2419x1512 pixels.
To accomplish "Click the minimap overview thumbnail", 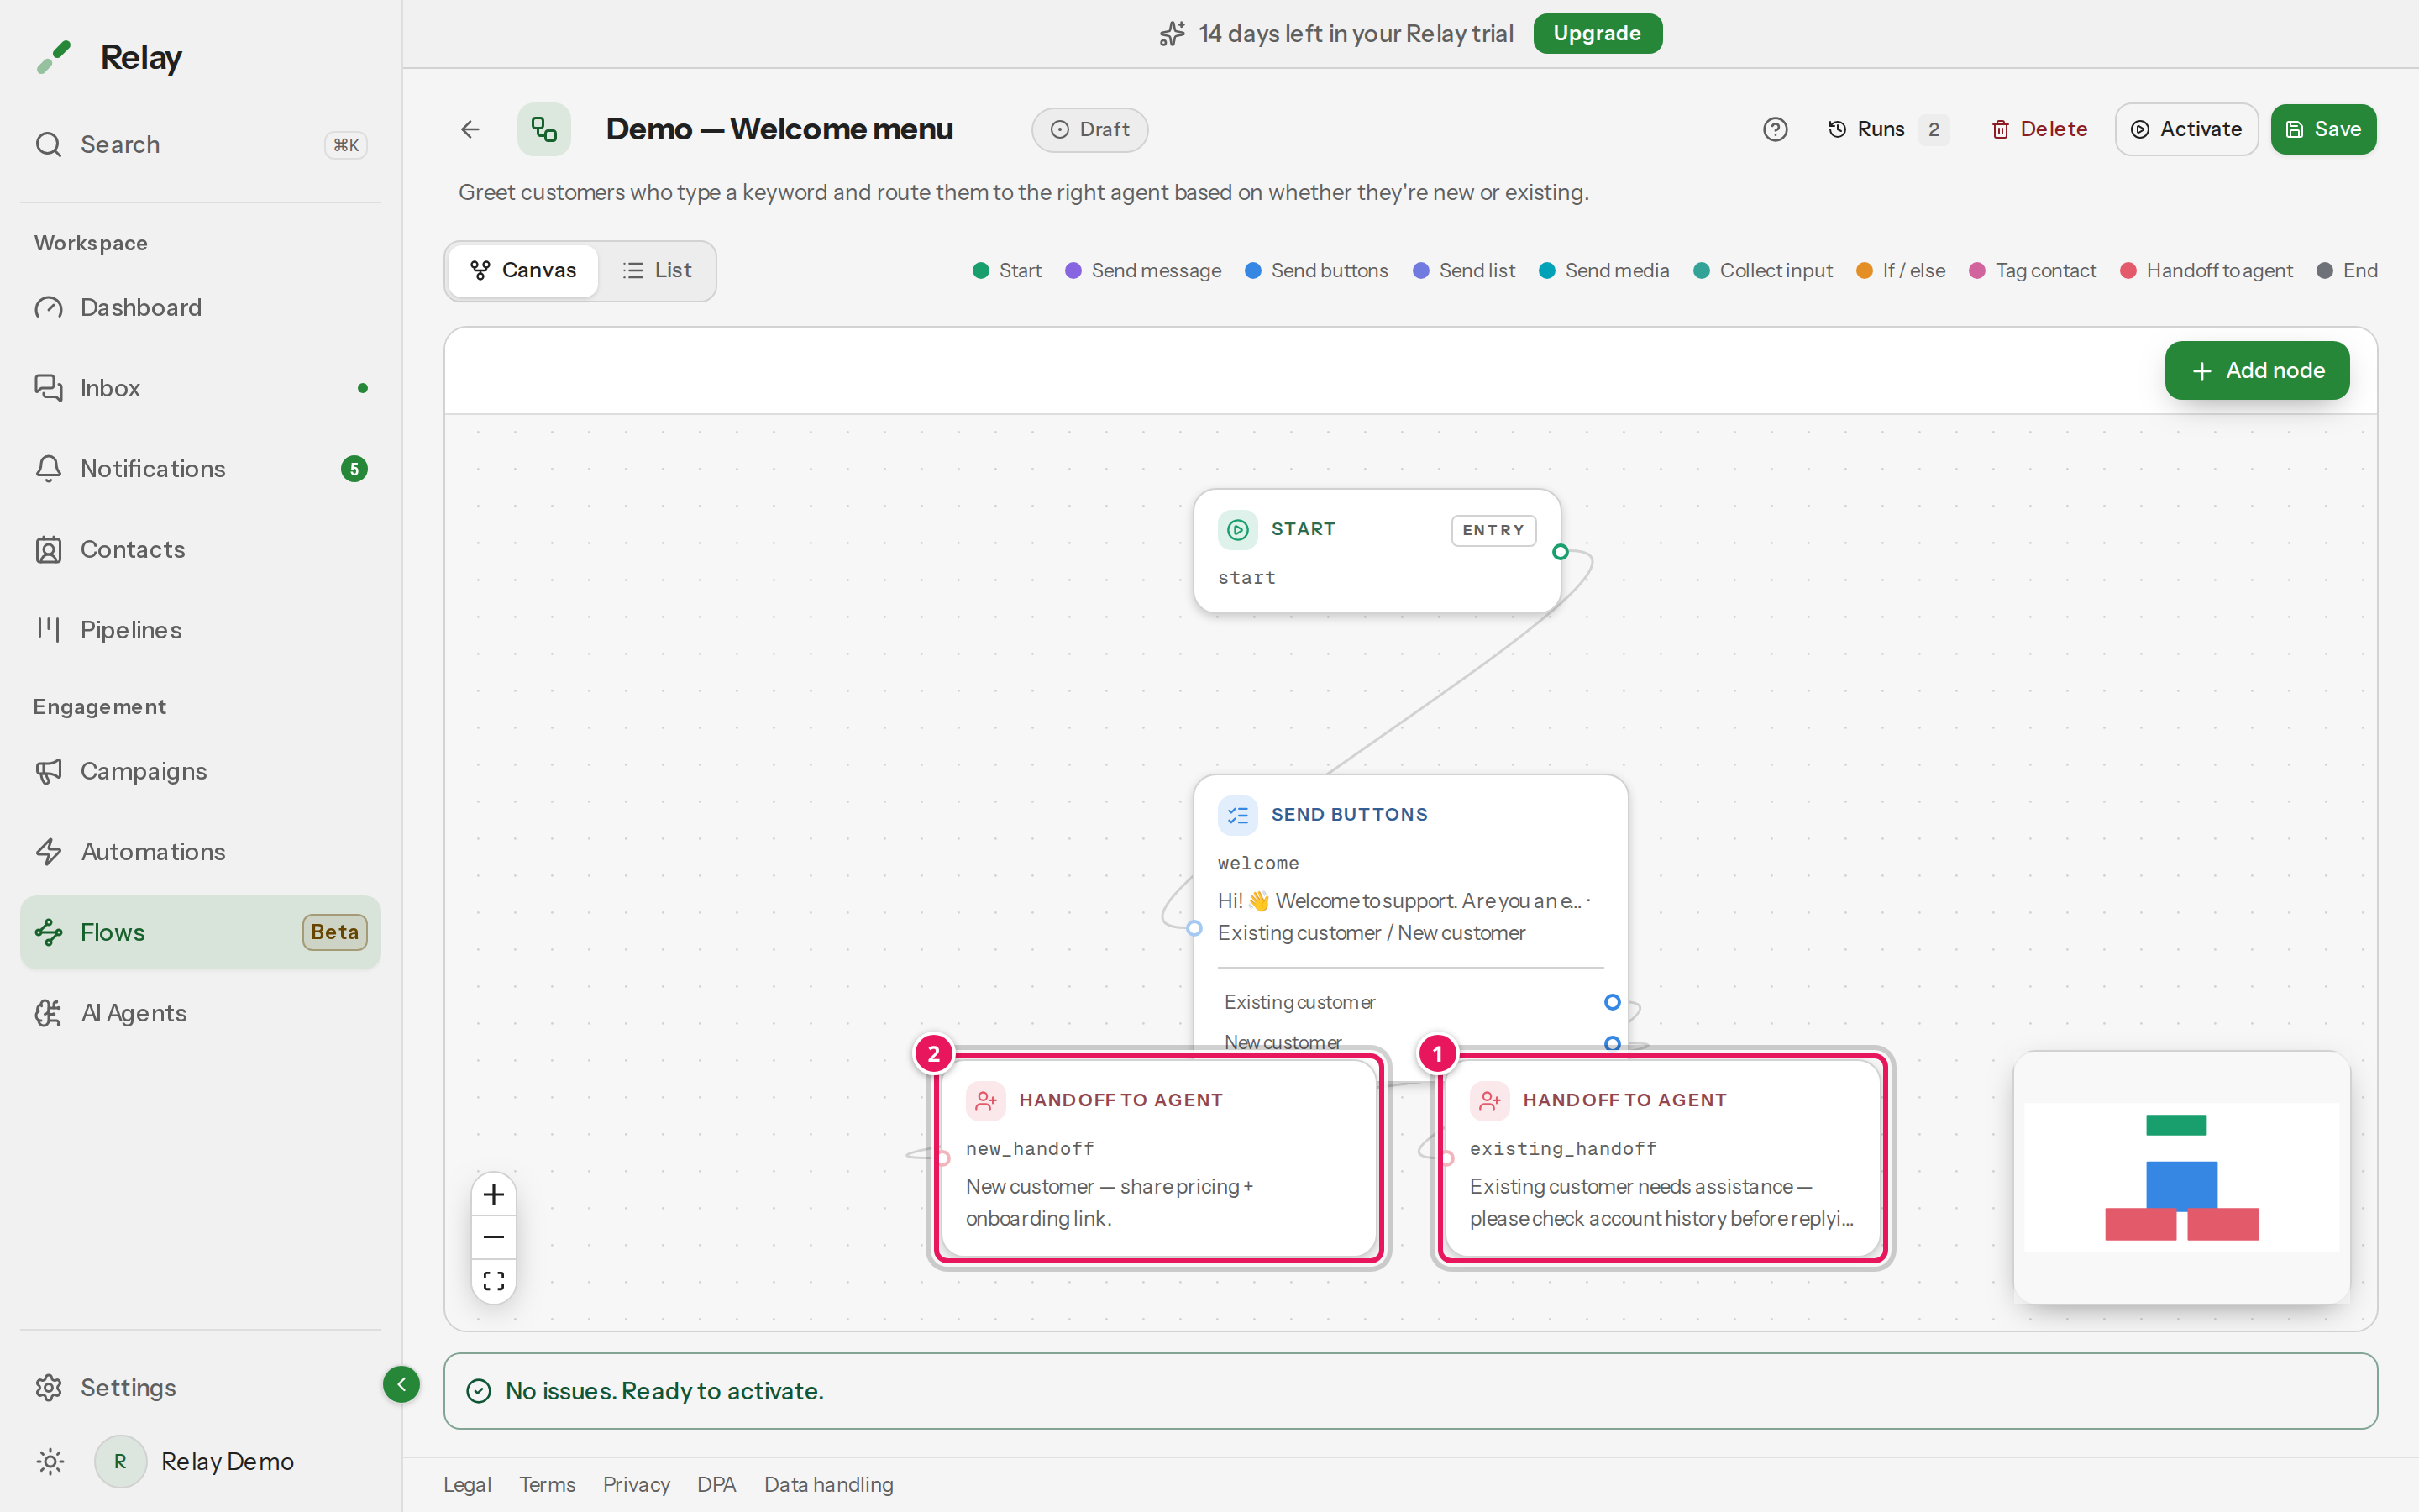I will coord(2181,1177).
